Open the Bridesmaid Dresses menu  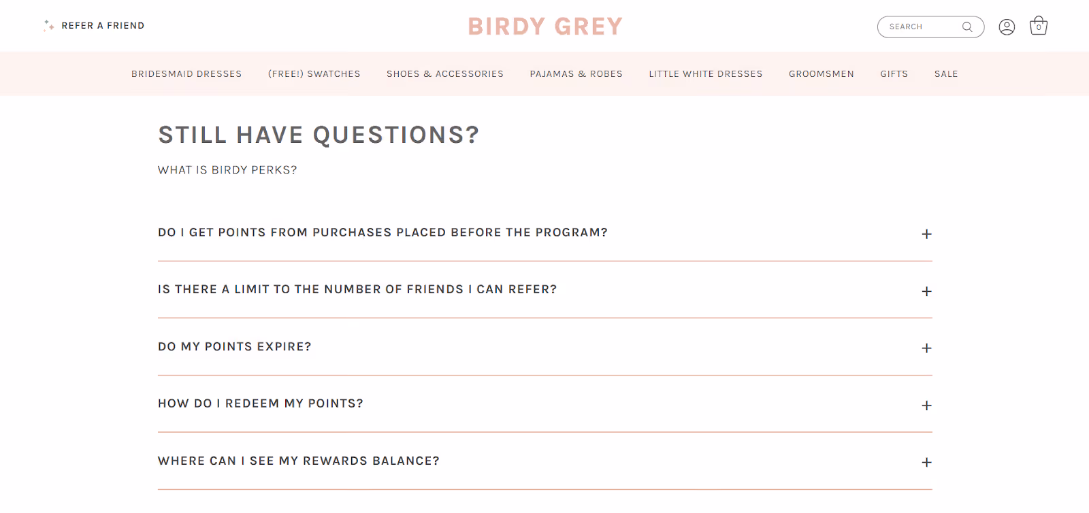[x=186, y=73]
